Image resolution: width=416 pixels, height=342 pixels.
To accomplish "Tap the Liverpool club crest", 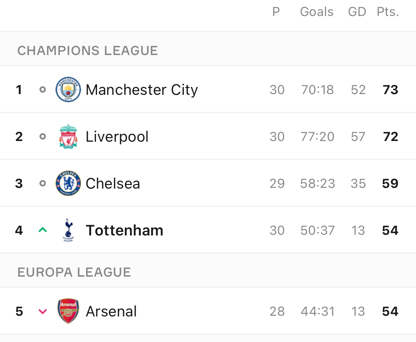I will point(68,136).
